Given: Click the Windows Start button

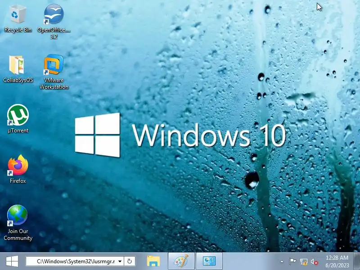Looking at the screenshot, I should pos(12,261).
